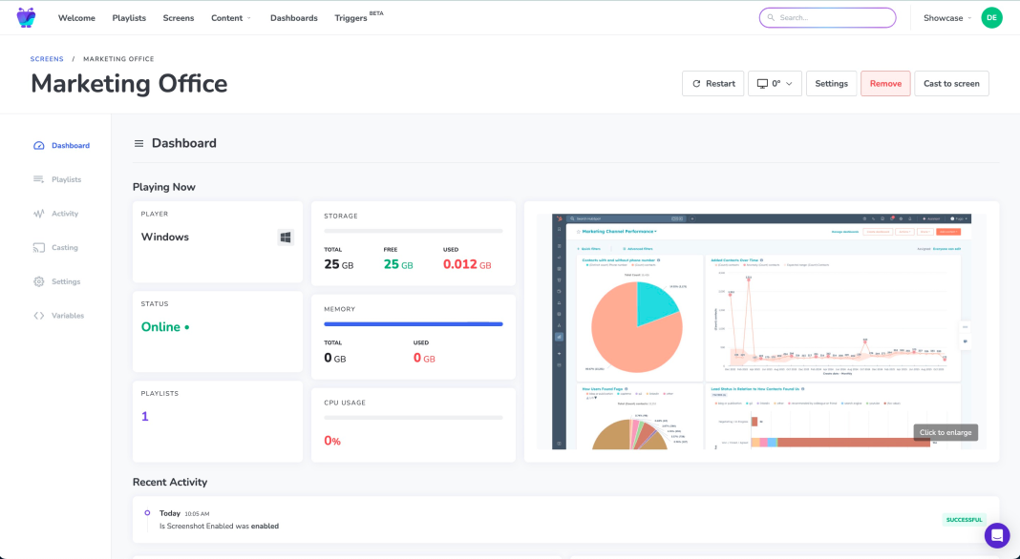Open the chat support bubble
This screenshot has height=559, width=1020.
997,535
